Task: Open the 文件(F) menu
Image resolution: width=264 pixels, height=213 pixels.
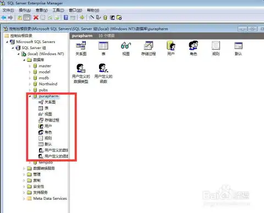Action: 8,10
